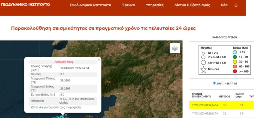The image size is (254, 118).
Task: Click the down arrow in header
Action: (236, 5)
